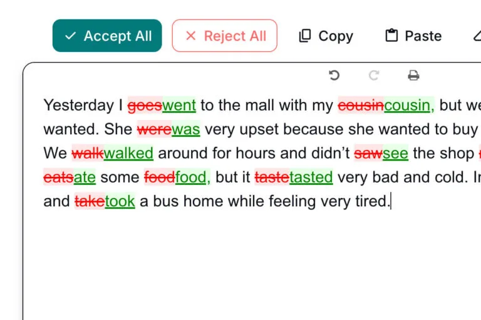The image size is (481, 320).
Task: Click the deleted red word "saw"
Action: 368,153
